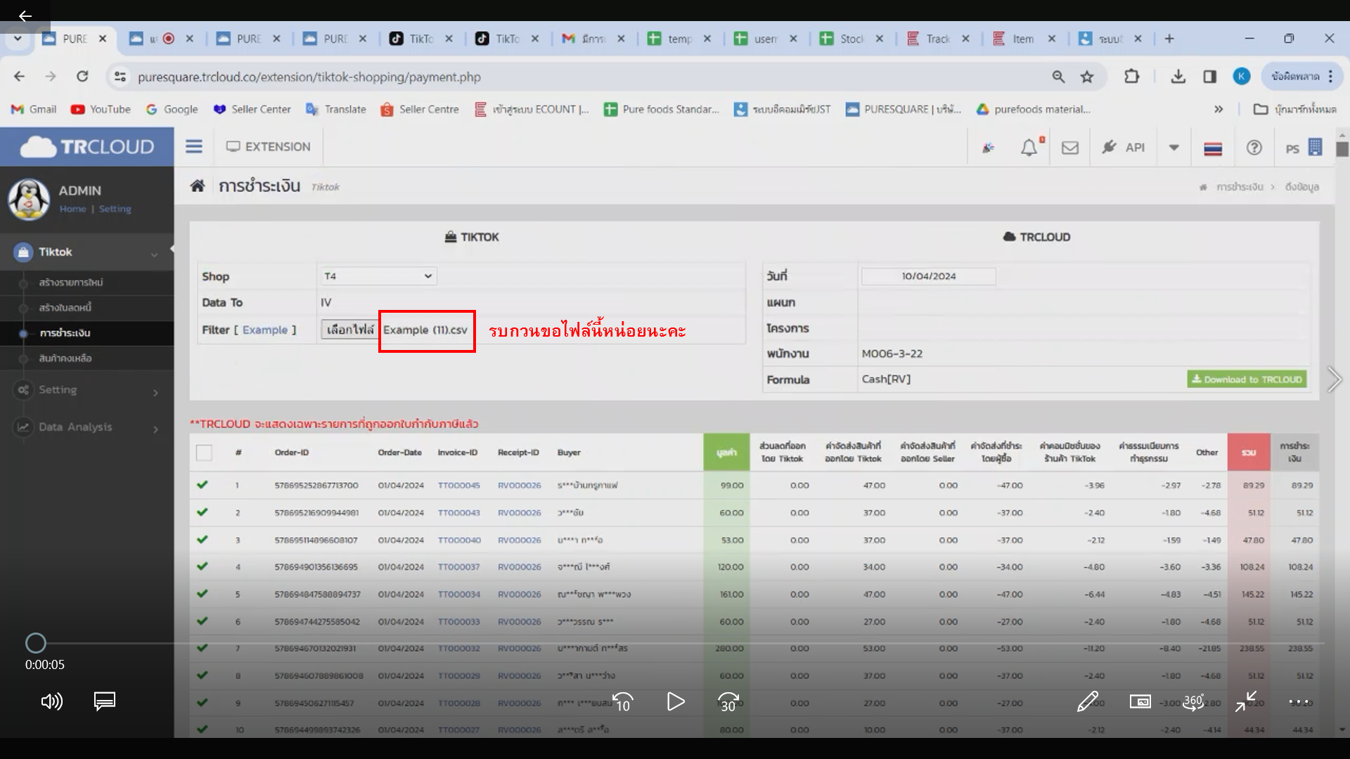The width and height of the screenshot is (1350, 759).
Task: Toggle the checkmark for row 3
Action: pos(202,540)
